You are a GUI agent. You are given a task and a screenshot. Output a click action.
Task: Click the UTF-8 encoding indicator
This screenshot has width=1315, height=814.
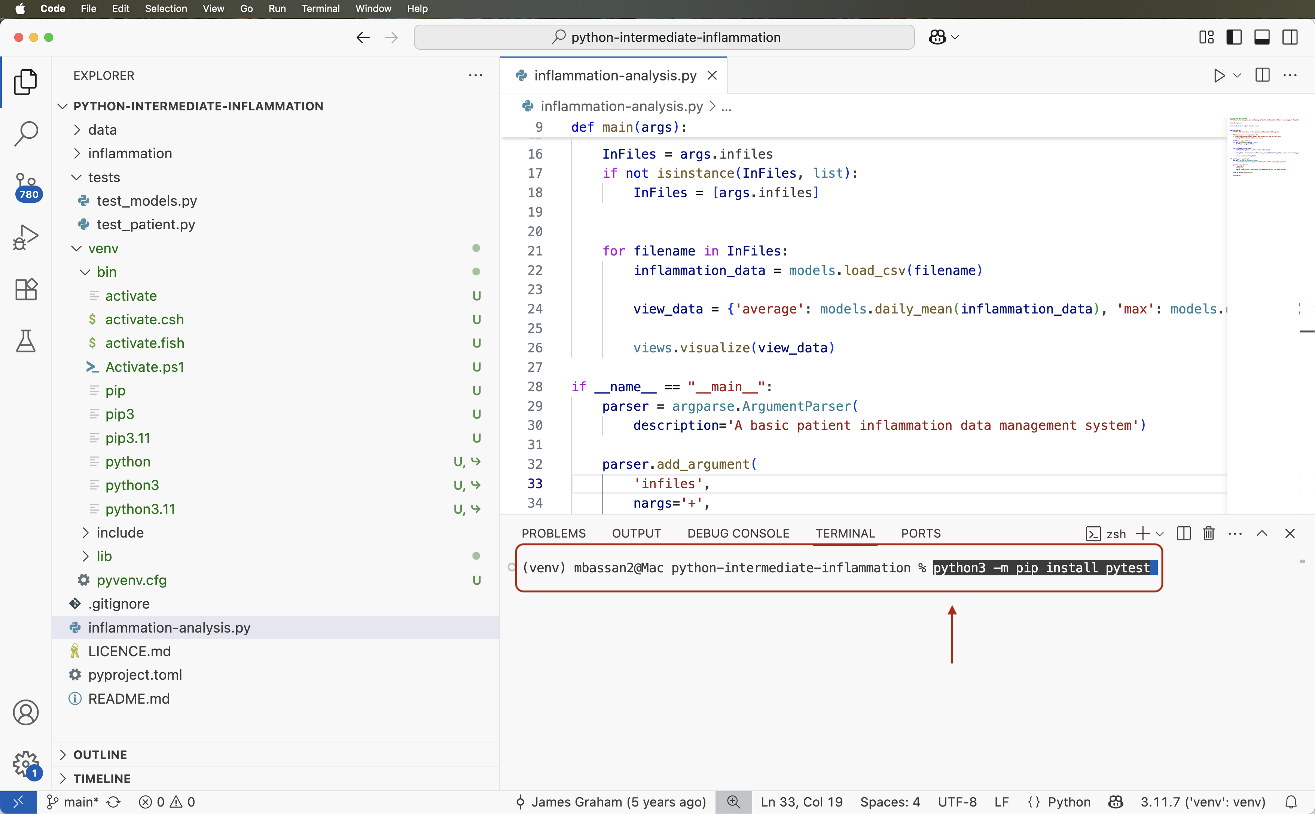click(x=958, y=802)
